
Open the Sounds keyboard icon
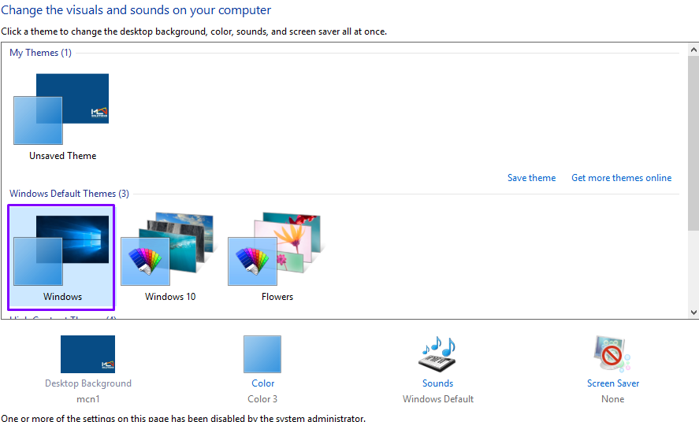pos(438,354)
